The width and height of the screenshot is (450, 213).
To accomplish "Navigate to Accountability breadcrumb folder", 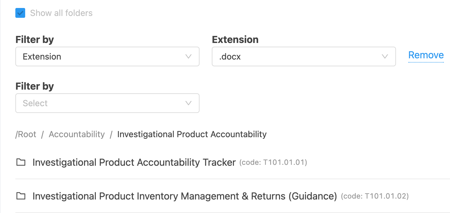I will point(77,134).
